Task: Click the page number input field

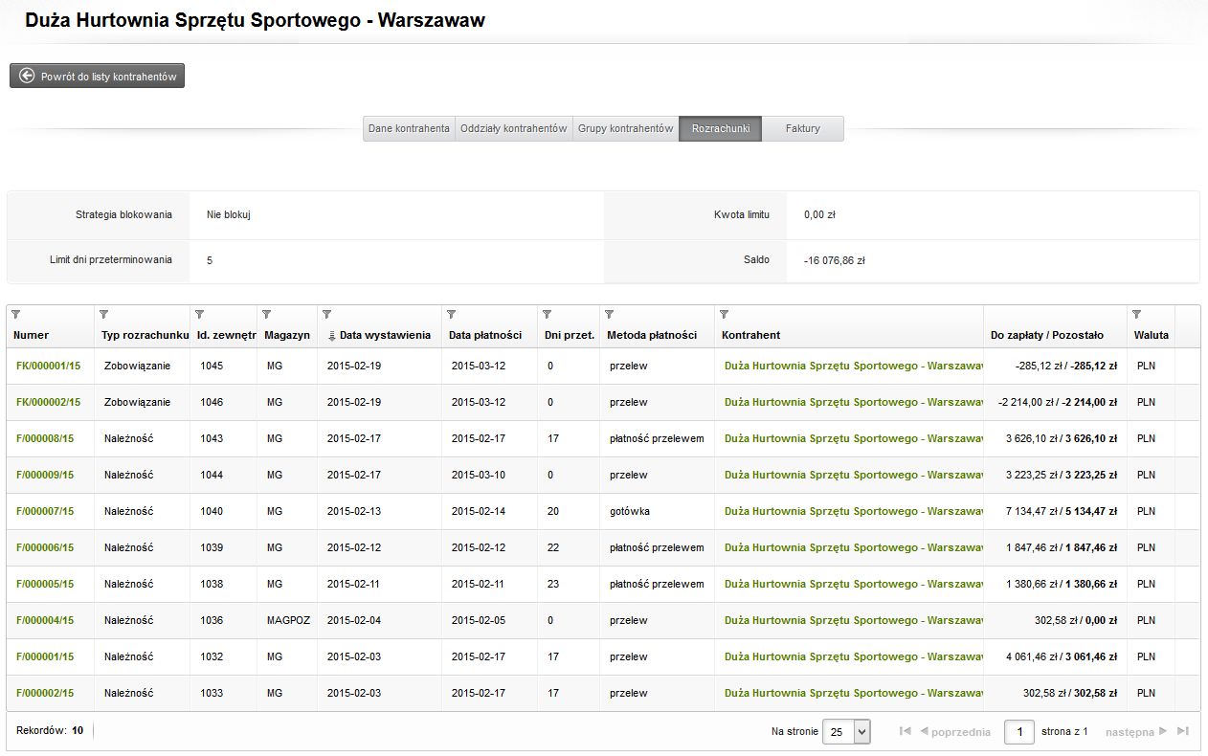Action: coord(1018,732)
